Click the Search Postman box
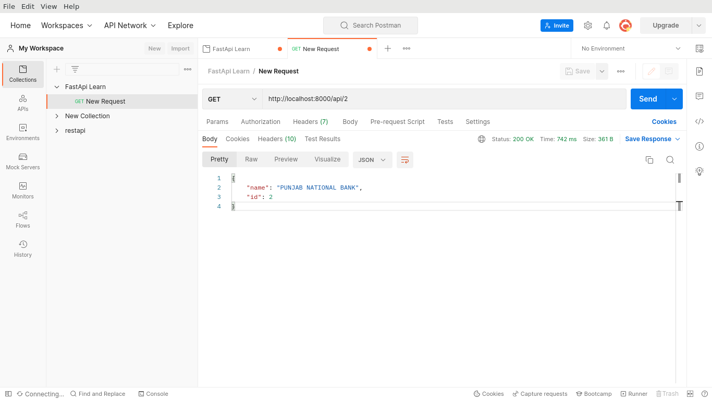This screenshot has height=400, width=712. coord(371,26)
